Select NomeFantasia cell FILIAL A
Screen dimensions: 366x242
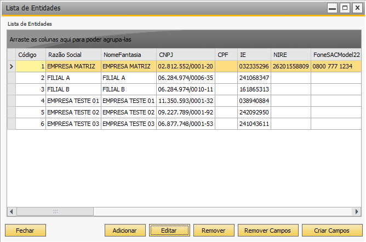click(129, 78)
